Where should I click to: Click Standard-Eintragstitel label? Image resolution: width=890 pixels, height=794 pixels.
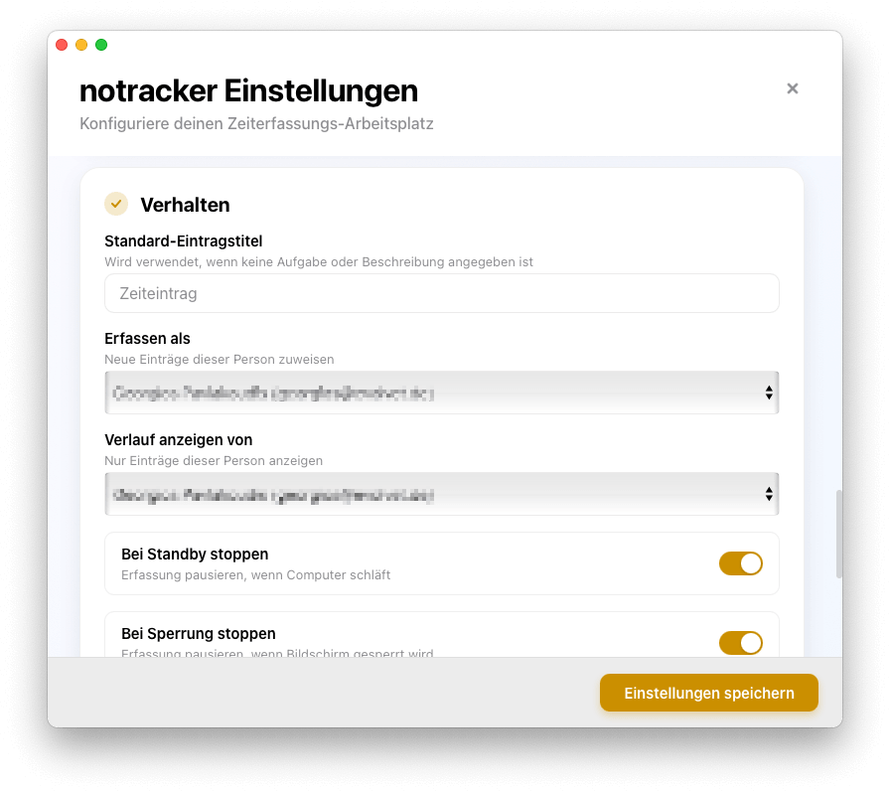(184, 240)
